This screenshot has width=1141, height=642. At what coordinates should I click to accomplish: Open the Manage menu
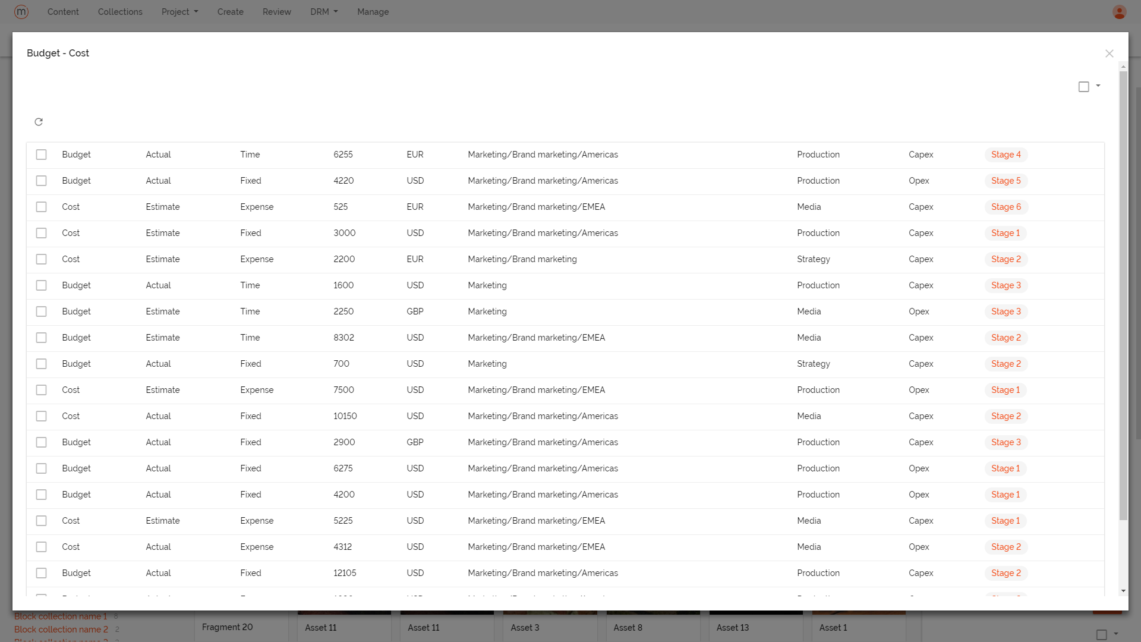click(x=373, y=12)
